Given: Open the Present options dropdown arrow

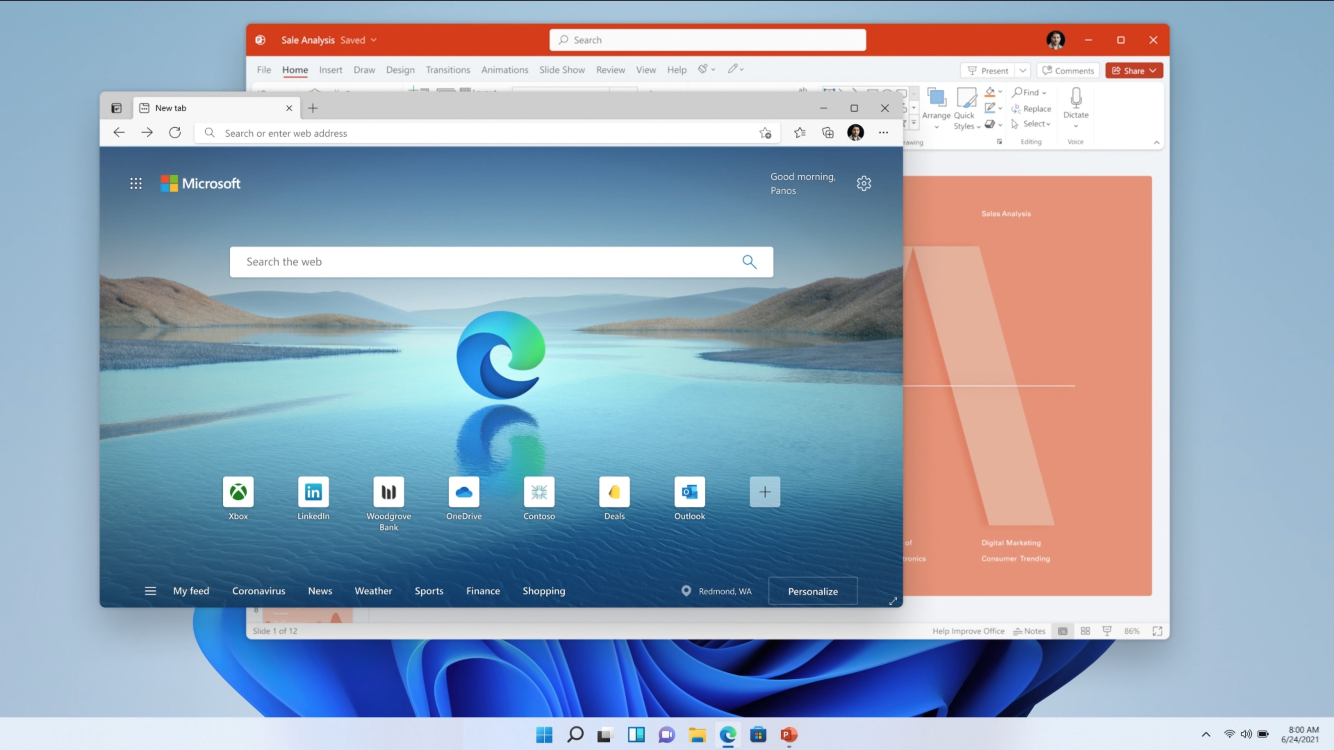Looking at the screenshot, I should coord(1023,70).
